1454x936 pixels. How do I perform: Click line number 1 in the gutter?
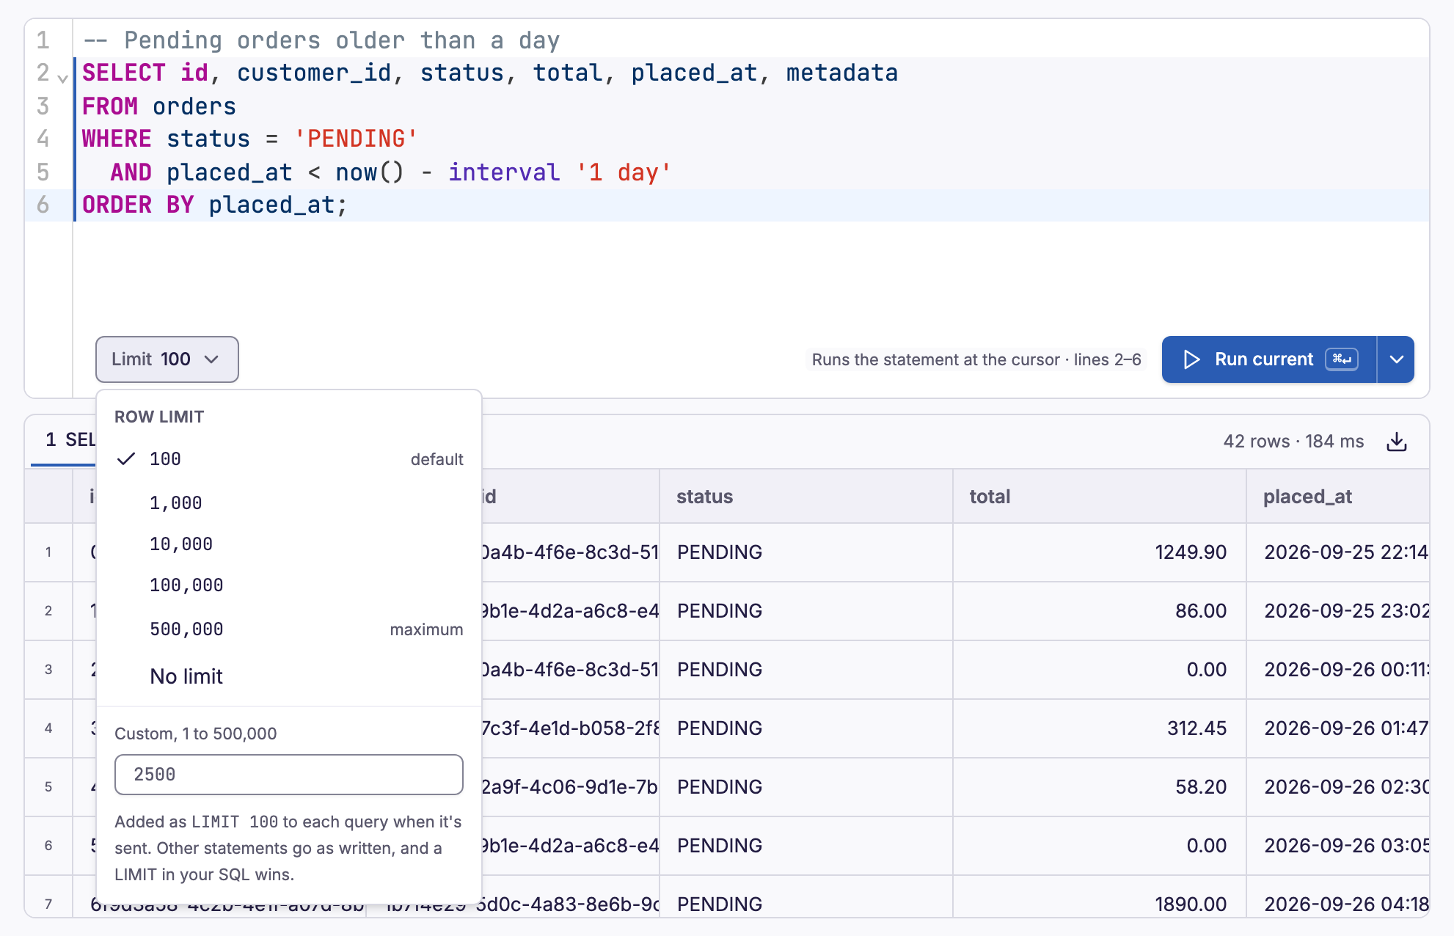(x=43, y=40)
